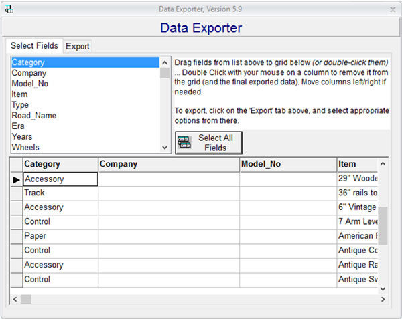Open the Select Fields tab
The width and height of the screenshot is (402, 319).
34,45
